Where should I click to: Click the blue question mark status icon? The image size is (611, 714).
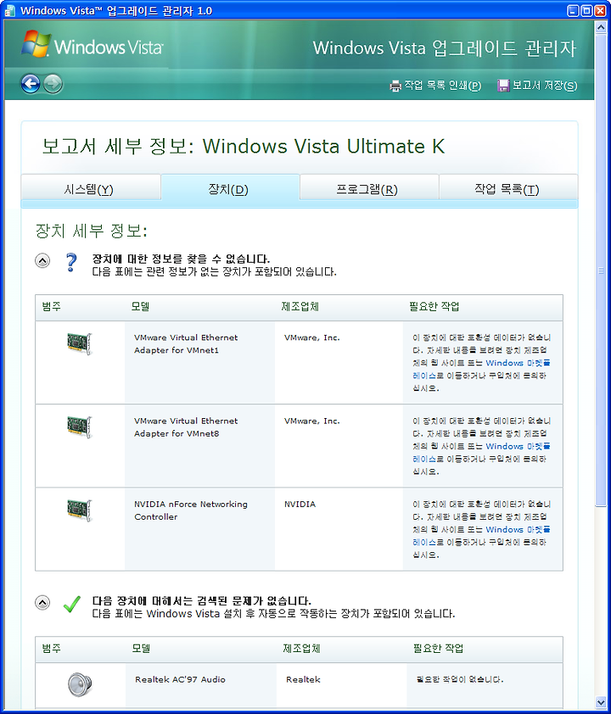click(71, 263)
